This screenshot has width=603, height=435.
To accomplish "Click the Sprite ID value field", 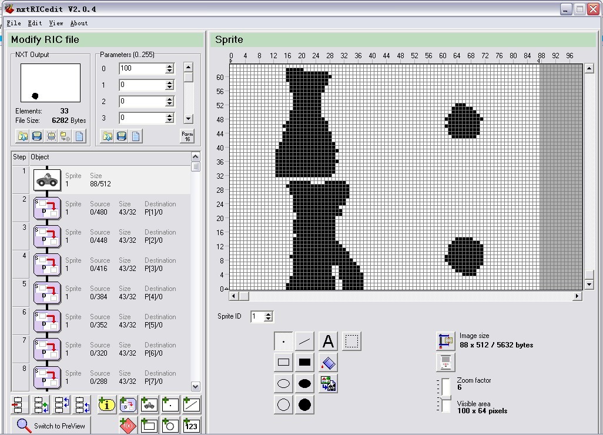I will [x=257, y=316].
